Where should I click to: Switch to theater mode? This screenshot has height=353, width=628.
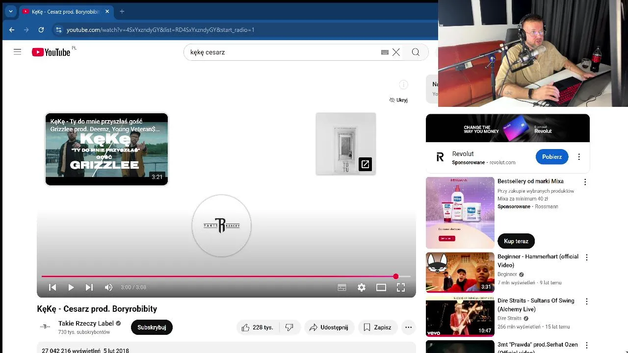click(381, 287)
